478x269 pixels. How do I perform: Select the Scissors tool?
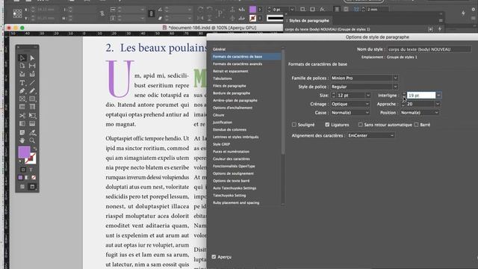coord(22,116)
